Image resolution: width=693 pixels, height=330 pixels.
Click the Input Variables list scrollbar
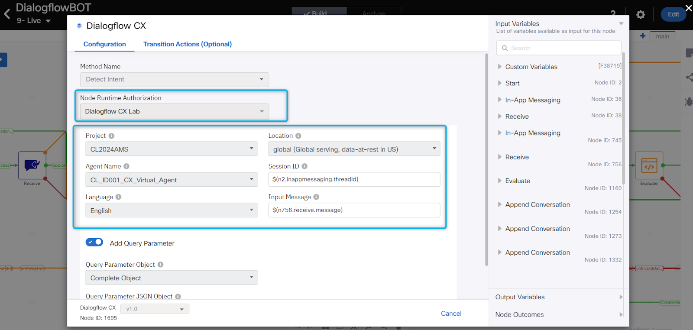click(624, 118)
